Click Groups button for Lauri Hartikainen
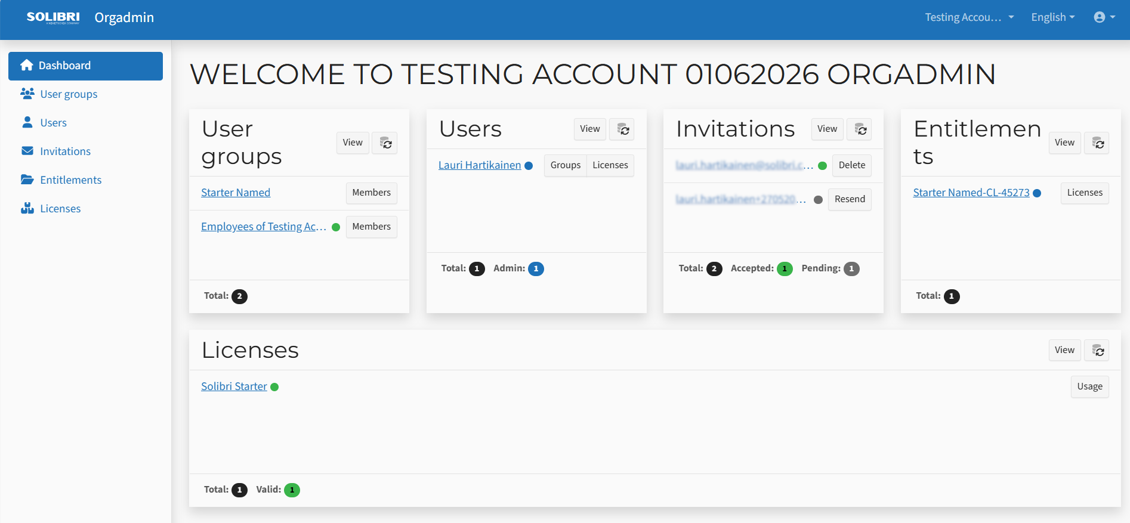 tap(566, 165)
